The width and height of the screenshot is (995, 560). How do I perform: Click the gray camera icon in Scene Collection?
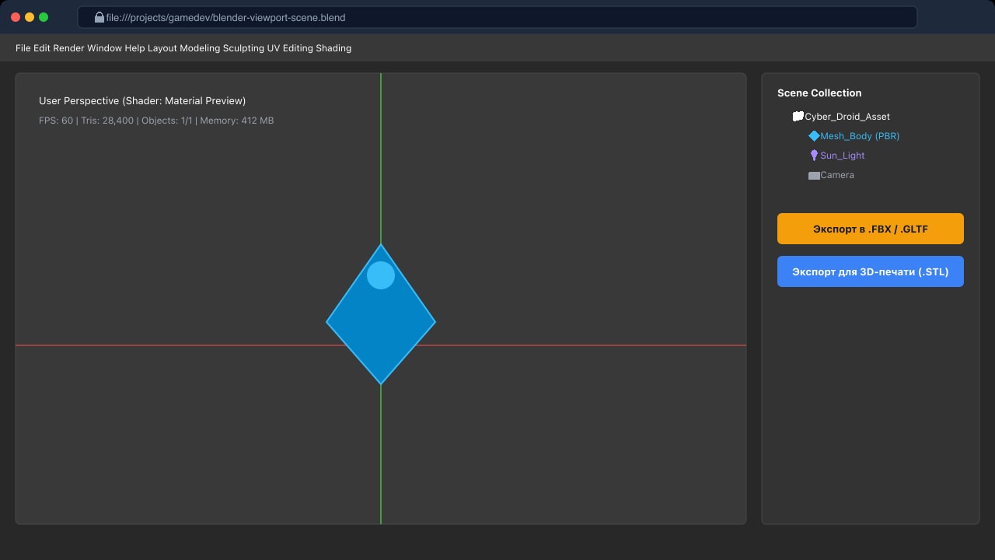point(814,176)
